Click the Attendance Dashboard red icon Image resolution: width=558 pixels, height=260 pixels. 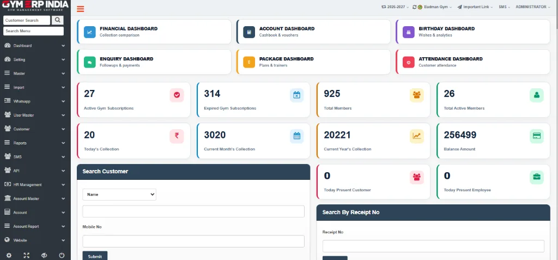(409, 62)
